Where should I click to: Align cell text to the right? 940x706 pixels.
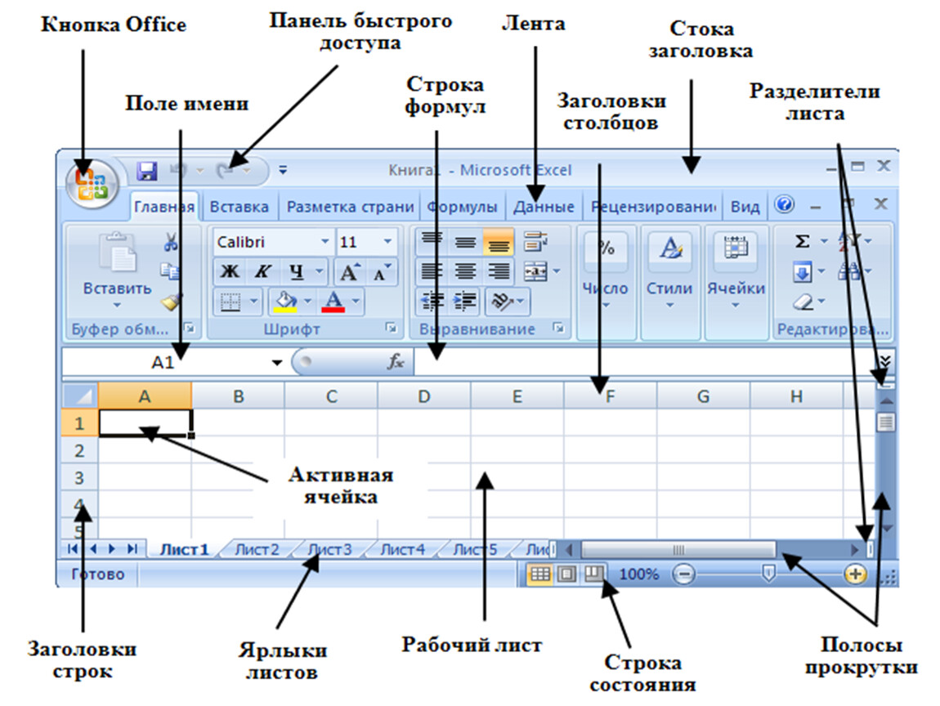[498, 271]
